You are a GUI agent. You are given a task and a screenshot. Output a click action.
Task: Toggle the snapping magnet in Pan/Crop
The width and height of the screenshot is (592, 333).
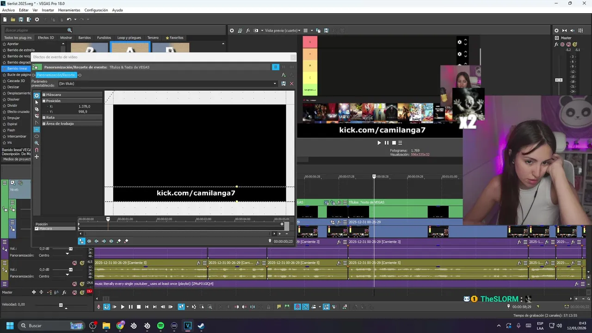pyautogui.click(x=37, y=150)
